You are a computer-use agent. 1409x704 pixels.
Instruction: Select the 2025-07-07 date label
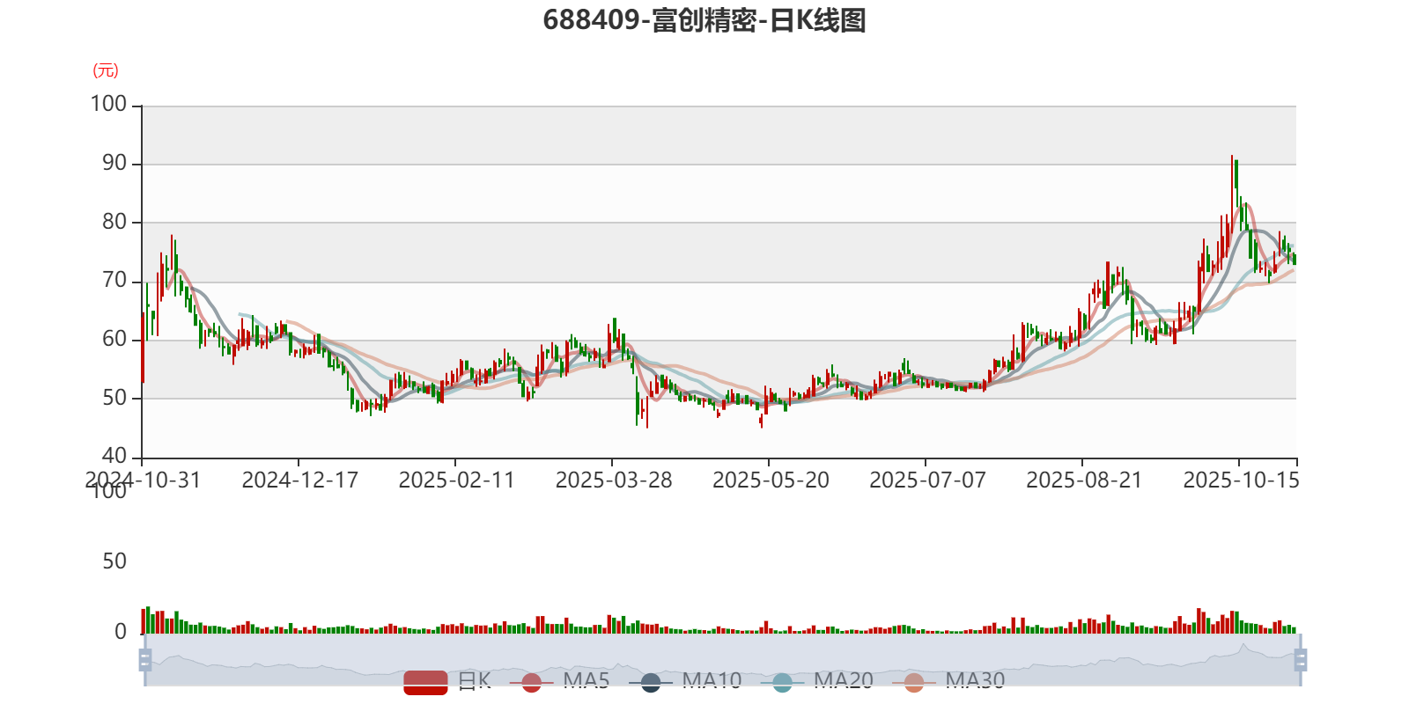[x=927, y=480]
